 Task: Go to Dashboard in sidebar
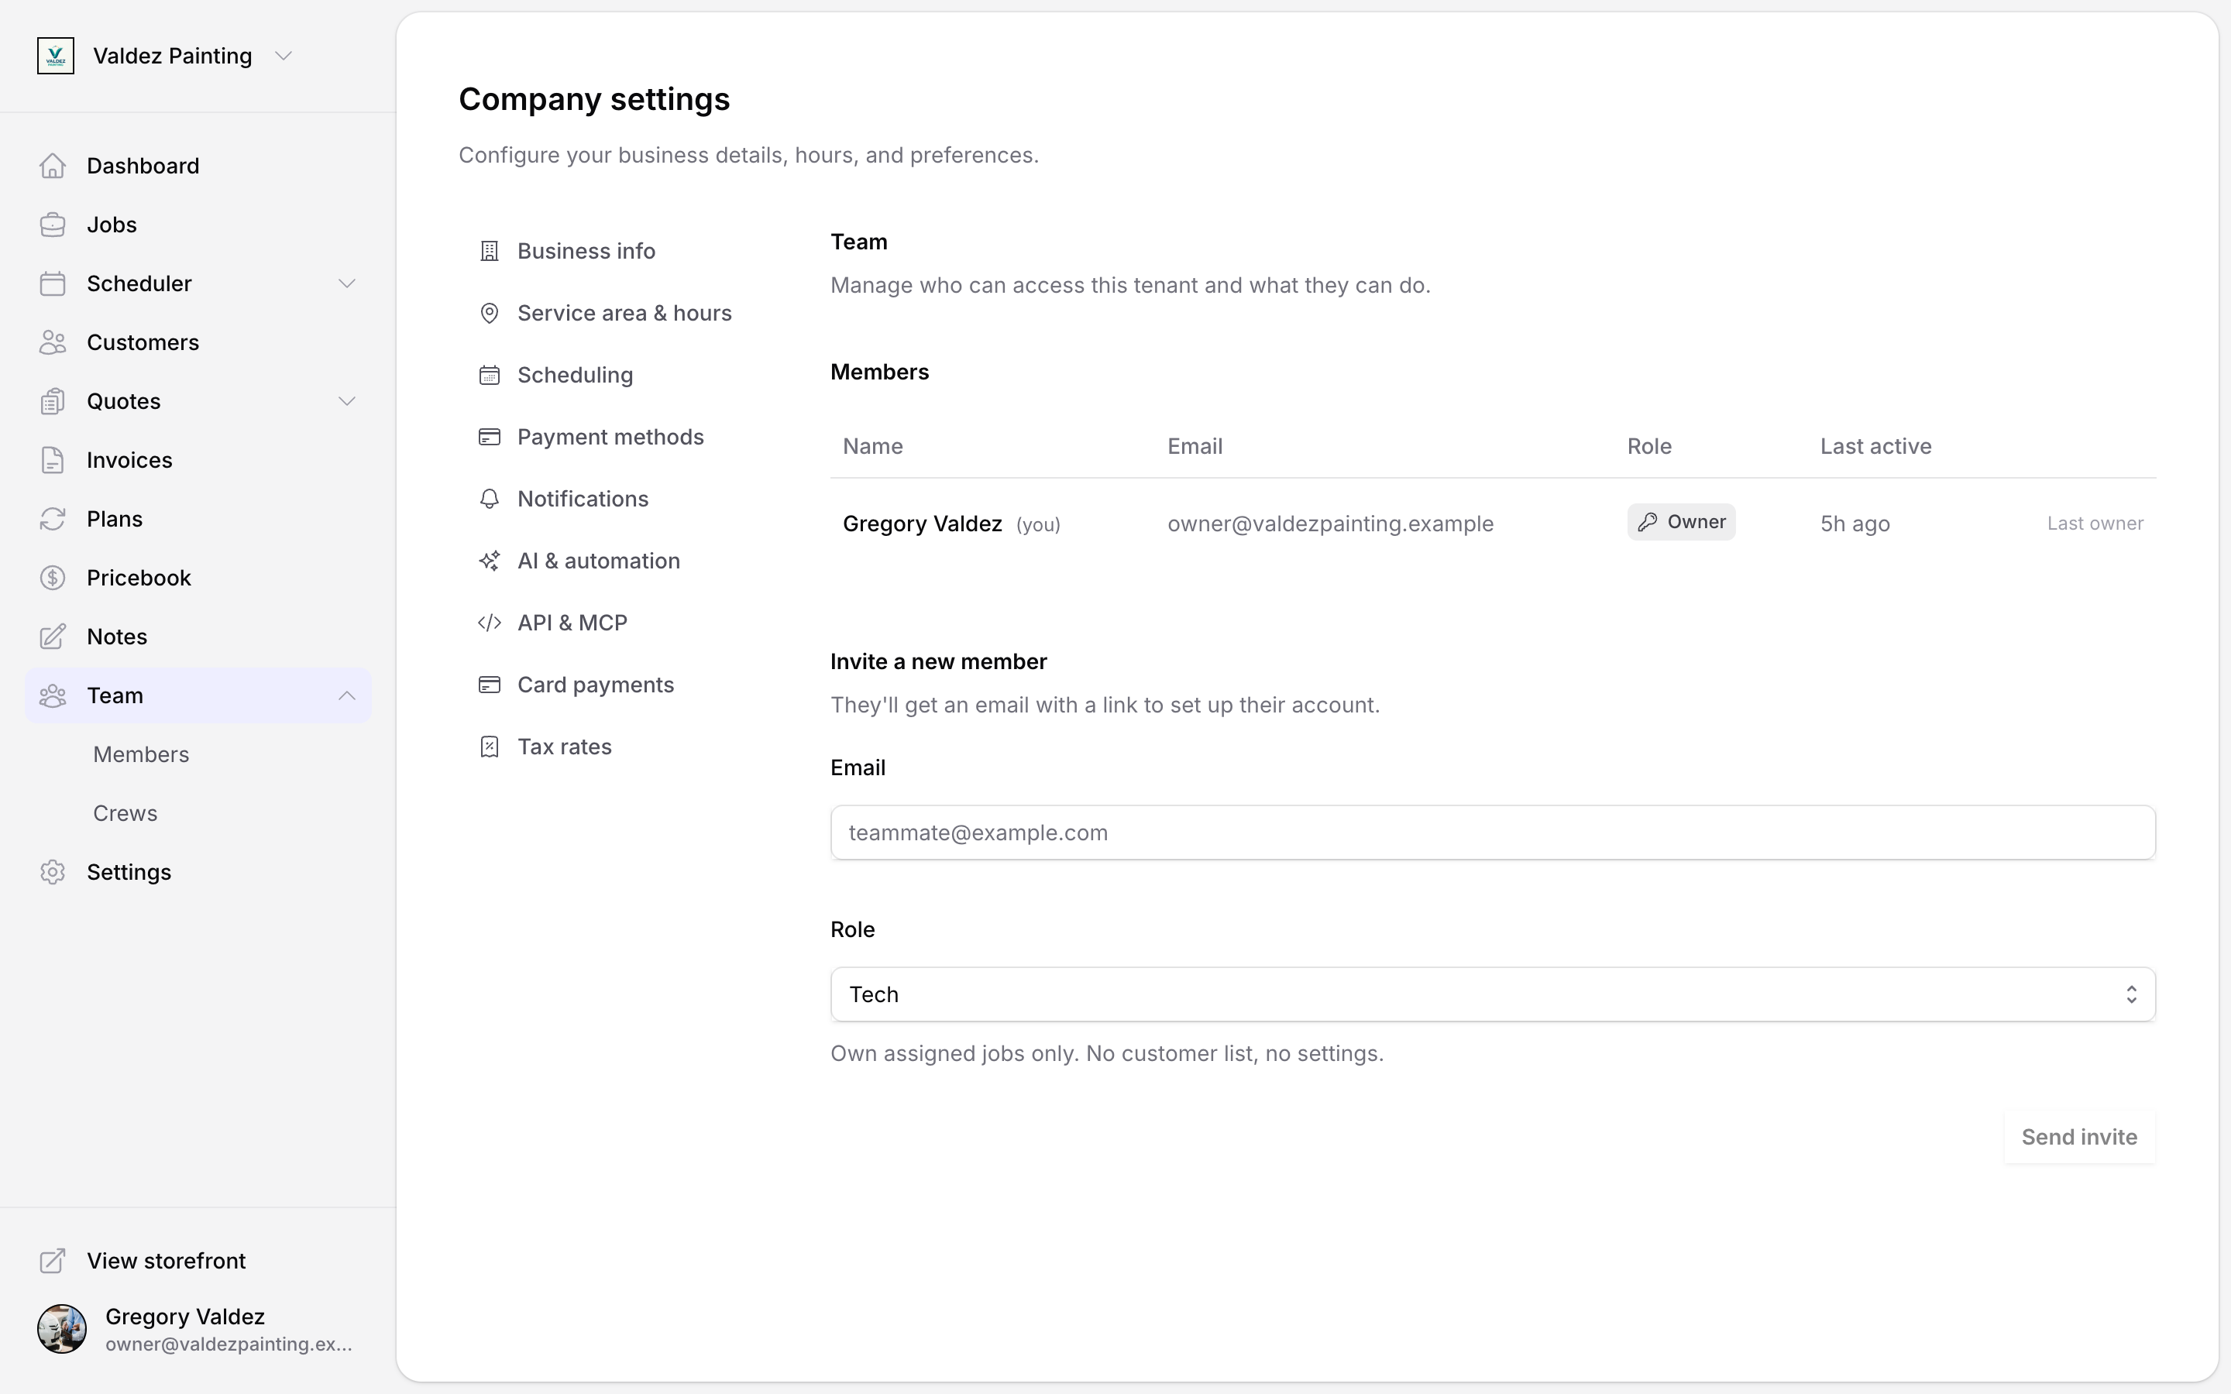click(198, 166)
